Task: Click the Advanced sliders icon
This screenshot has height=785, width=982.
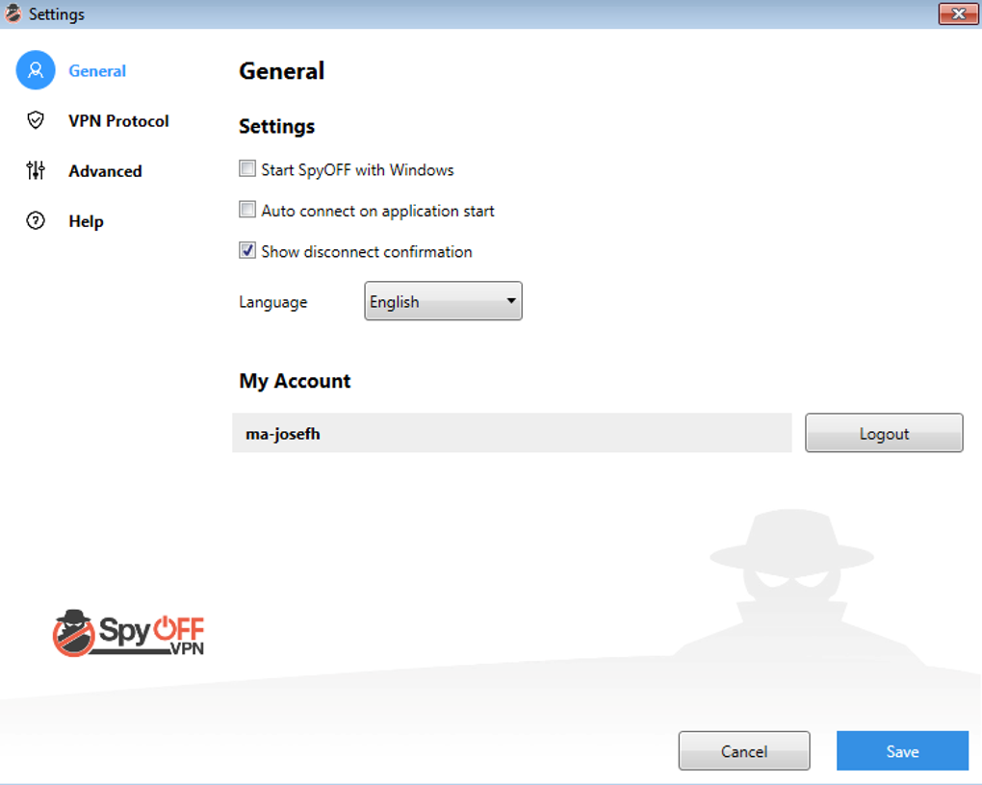Action: click(x=36, y=170)
